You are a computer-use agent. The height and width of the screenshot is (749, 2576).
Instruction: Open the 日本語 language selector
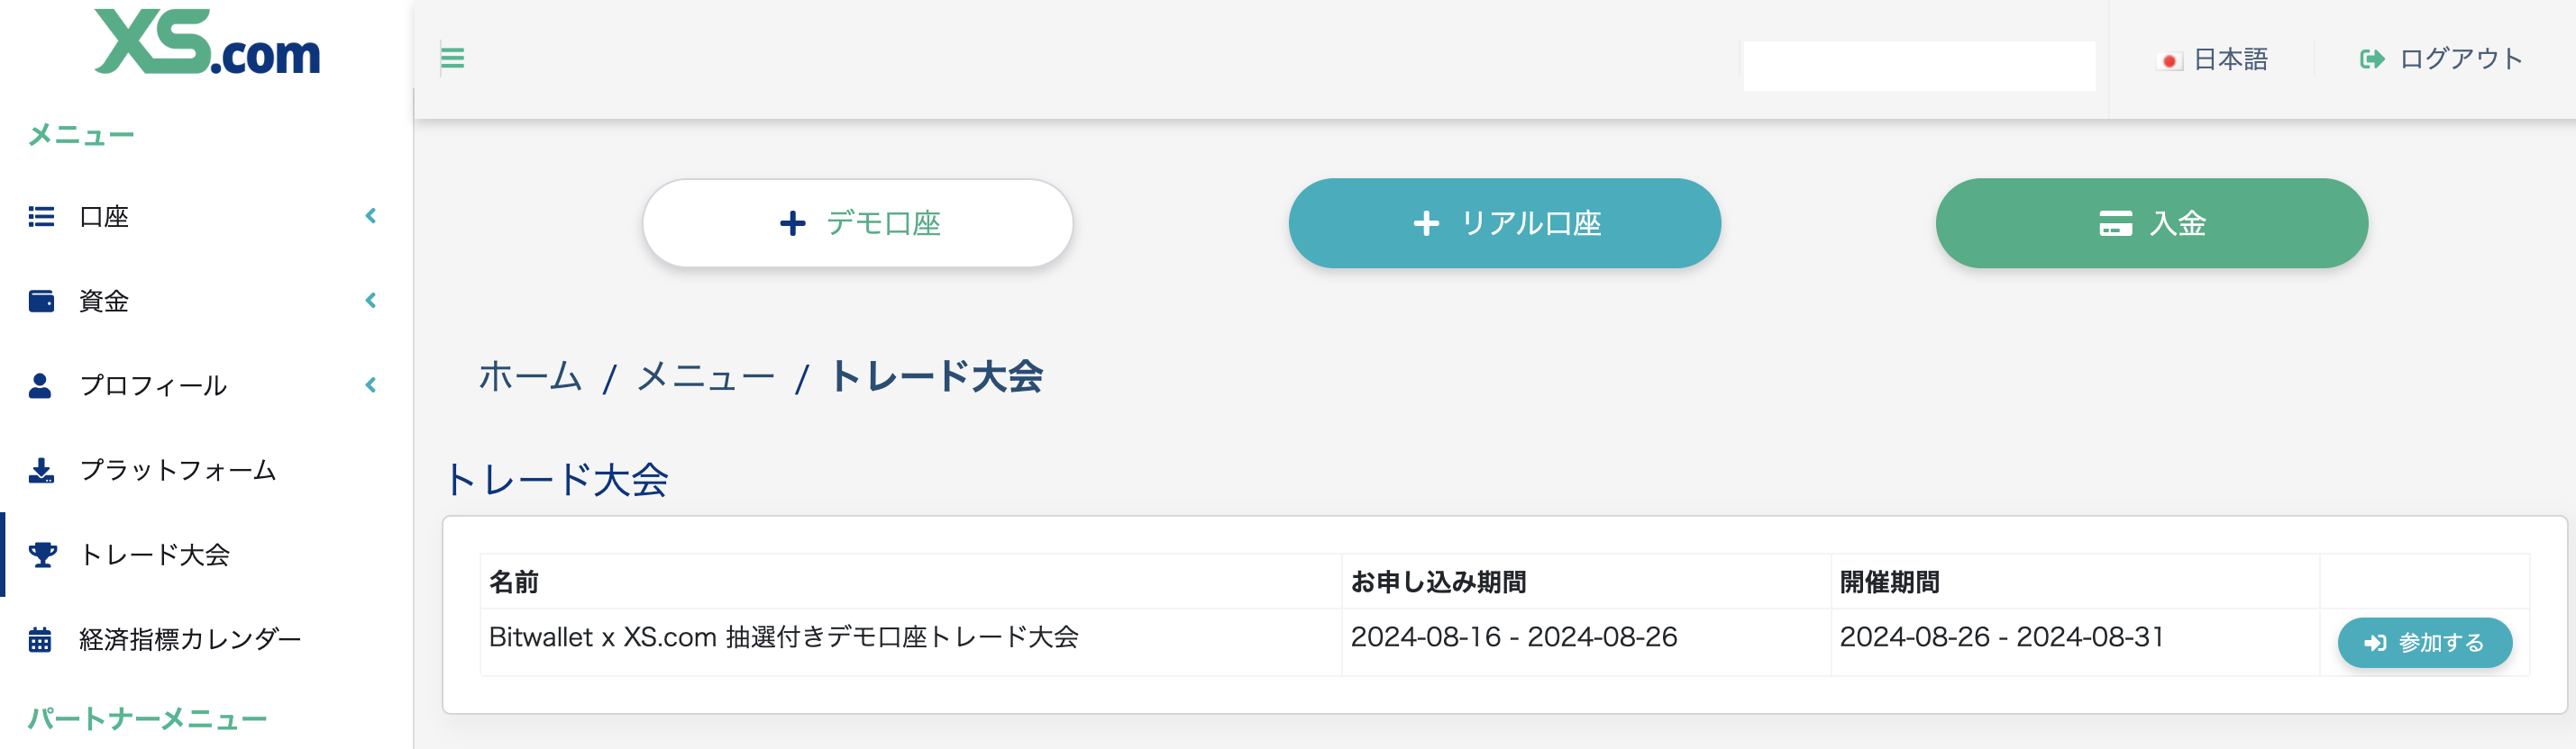[2229, 60]
